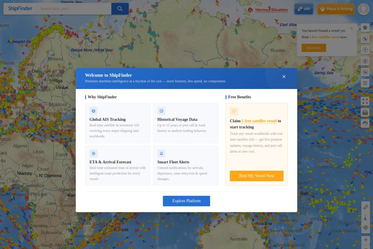Click '1 free satellite vessel' link in dialog
This screenshot has width=373, height=249.
point(259,121)
